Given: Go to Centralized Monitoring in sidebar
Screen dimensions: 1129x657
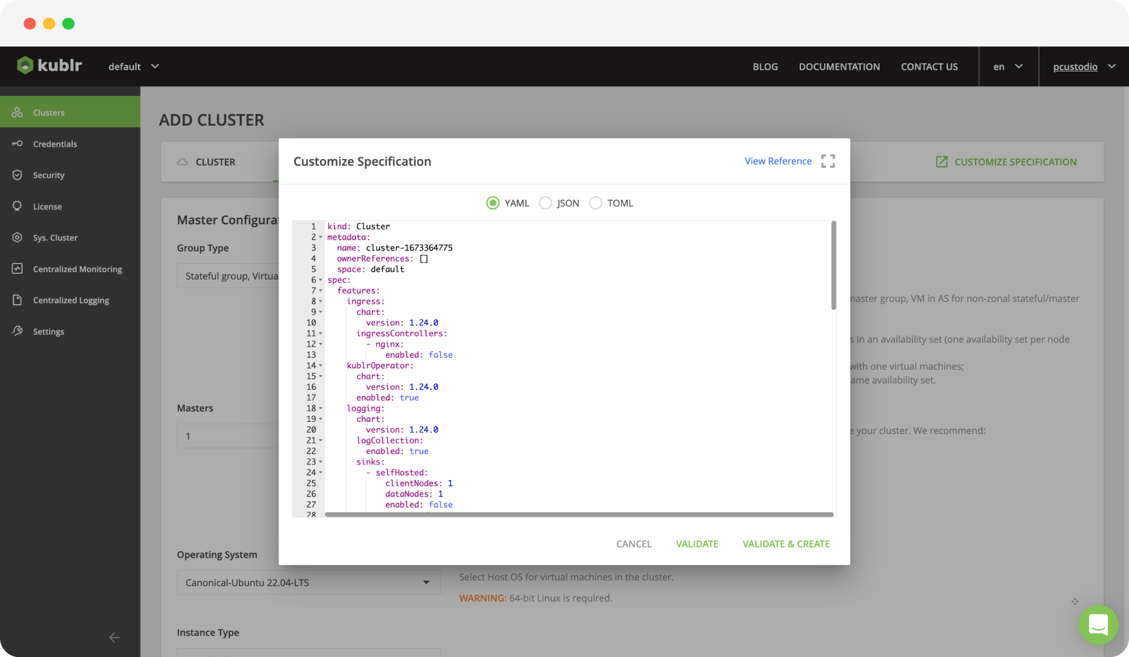Looking at the screenshot, I should (x=70, y=269).
